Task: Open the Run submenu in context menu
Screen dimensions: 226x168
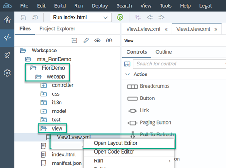Action: click(x=129, y=161)
